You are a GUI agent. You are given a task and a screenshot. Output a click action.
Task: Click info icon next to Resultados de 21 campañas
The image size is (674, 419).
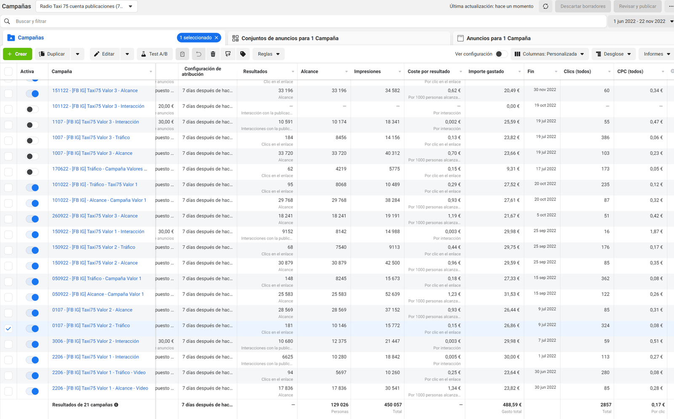click(x=116, y=405)
